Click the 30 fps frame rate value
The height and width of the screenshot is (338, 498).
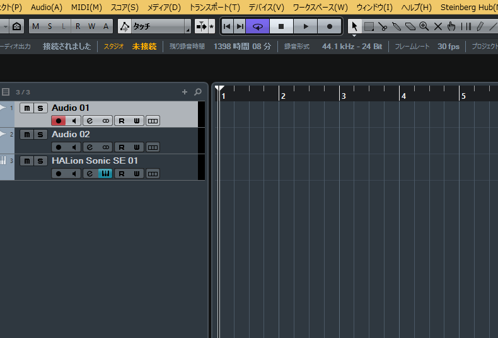[x=448, y=47]
